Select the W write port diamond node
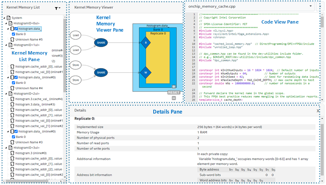 click(x=146, y=72)
